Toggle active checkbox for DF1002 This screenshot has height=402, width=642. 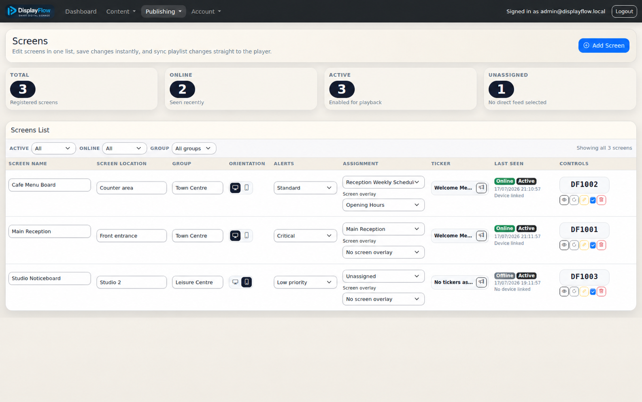click(593, 200)
